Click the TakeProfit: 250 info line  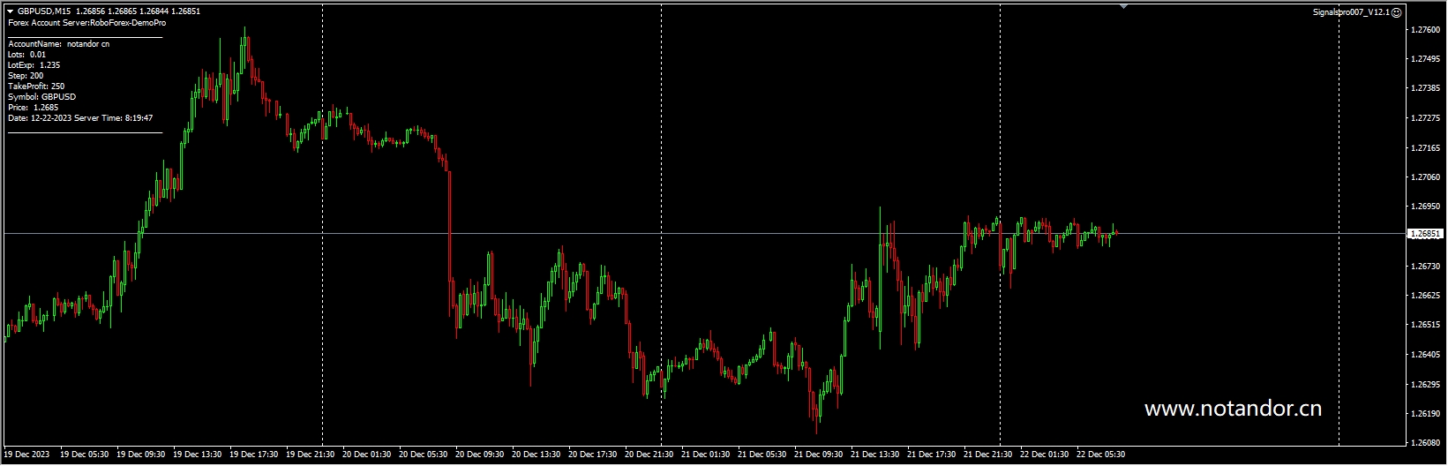point(36,86)
